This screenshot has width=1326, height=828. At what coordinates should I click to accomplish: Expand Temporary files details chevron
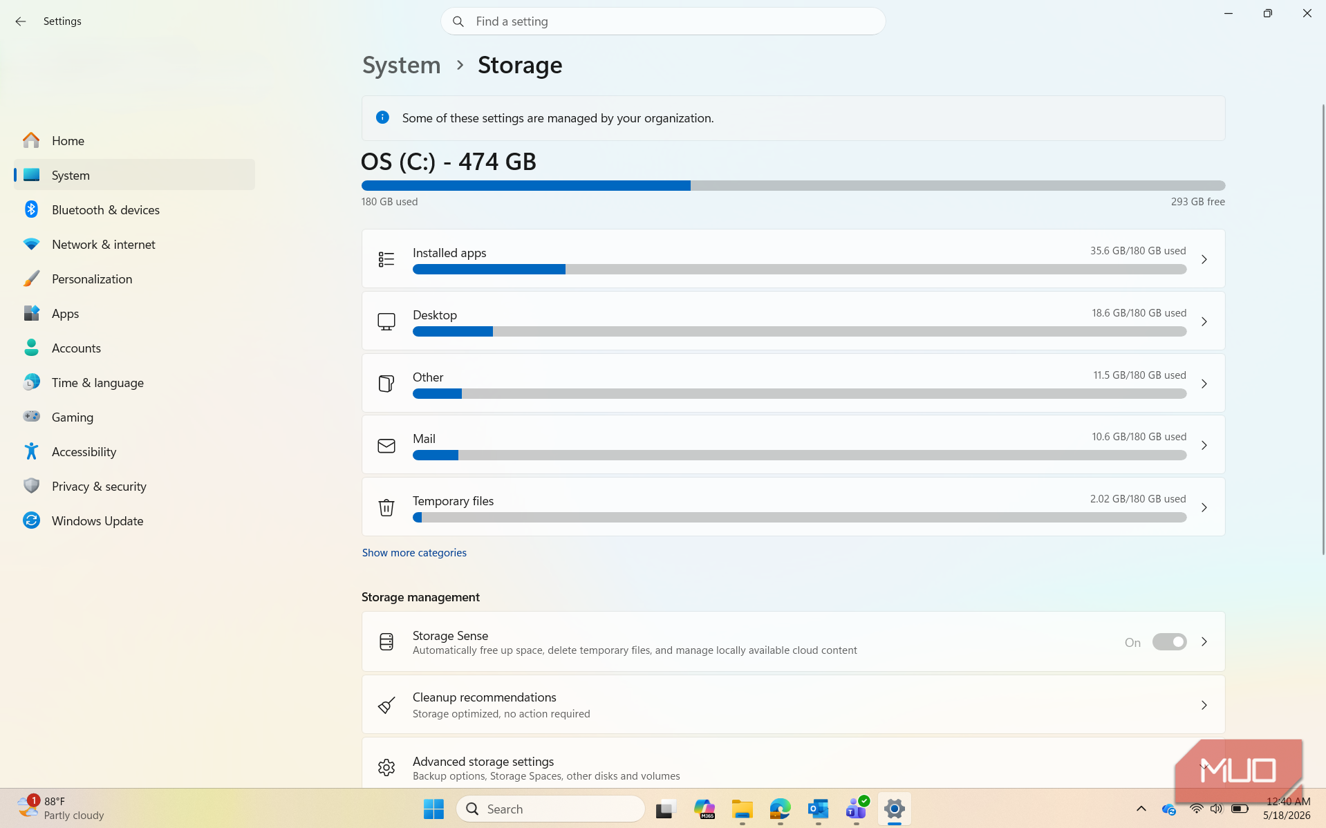click(x=1204, y=507)
